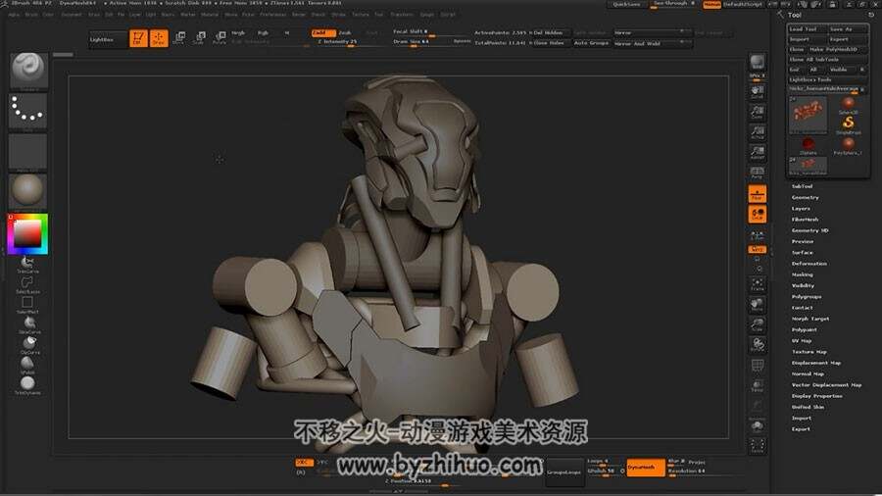Expand the Display Properties section

816,396
